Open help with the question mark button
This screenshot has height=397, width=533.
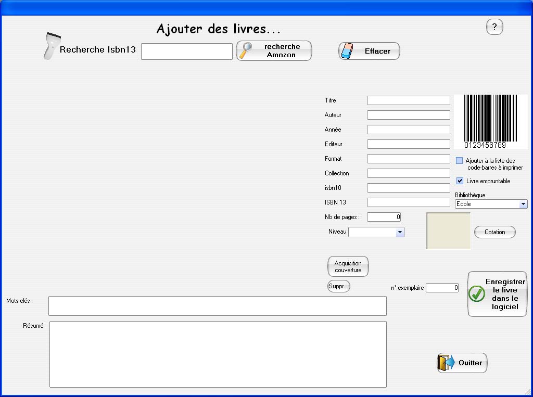(494, 27)
